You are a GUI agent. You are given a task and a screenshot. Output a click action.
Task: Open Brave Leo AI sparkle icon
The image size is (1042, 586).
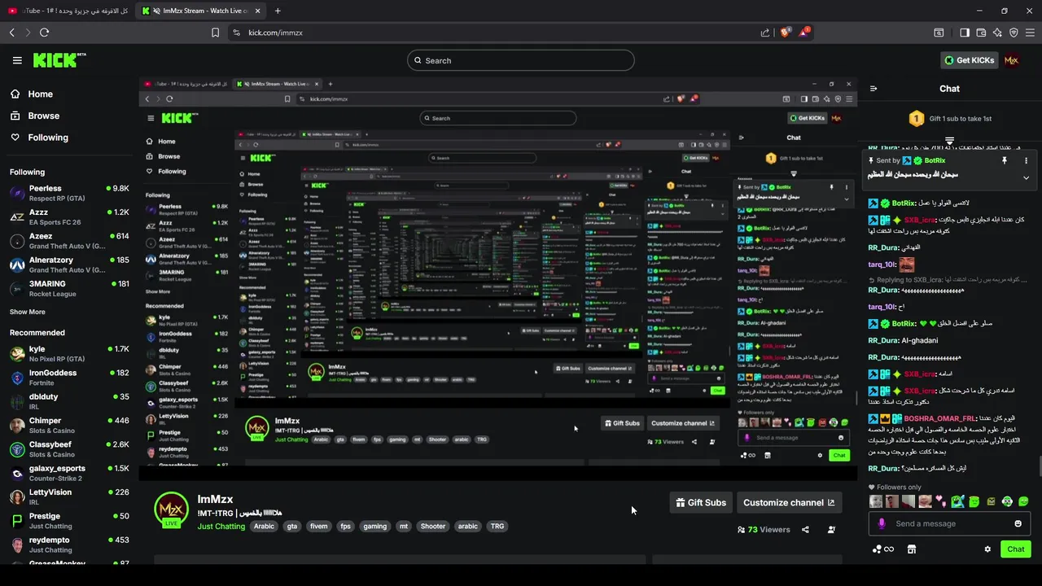click(x=997, y=33)
